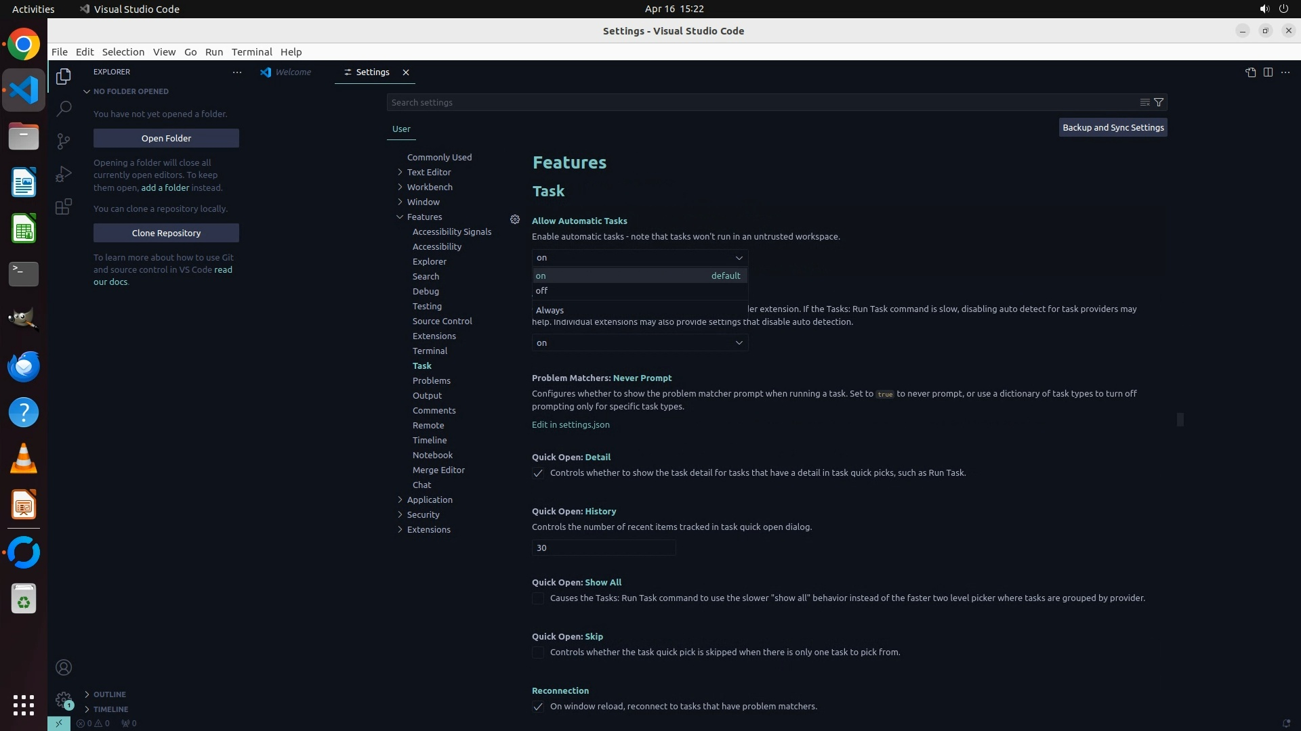Click the Accounts icon
Screen dimensions: 1301x731
click(x=64, y=667)
